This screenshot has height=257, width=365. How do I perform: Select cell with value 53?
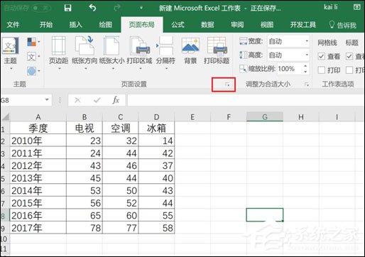click(x=85, y=190)
